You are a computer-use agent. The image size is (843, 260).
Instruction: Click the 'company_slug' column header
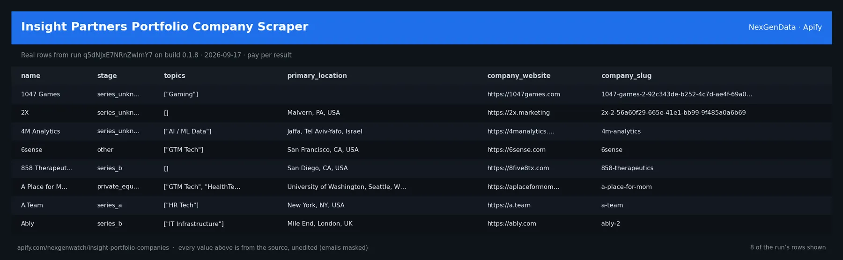point(626,76)
